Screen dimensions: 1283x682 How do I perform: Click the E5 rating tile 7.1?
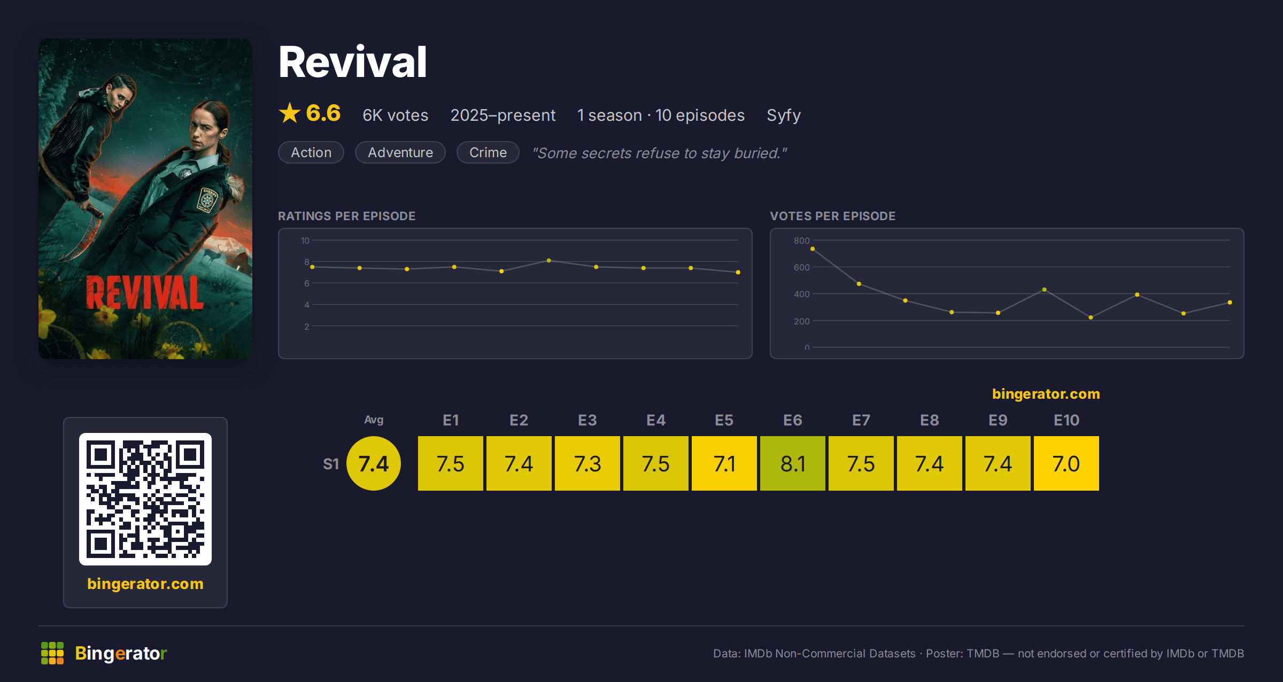tap(724, 463)
